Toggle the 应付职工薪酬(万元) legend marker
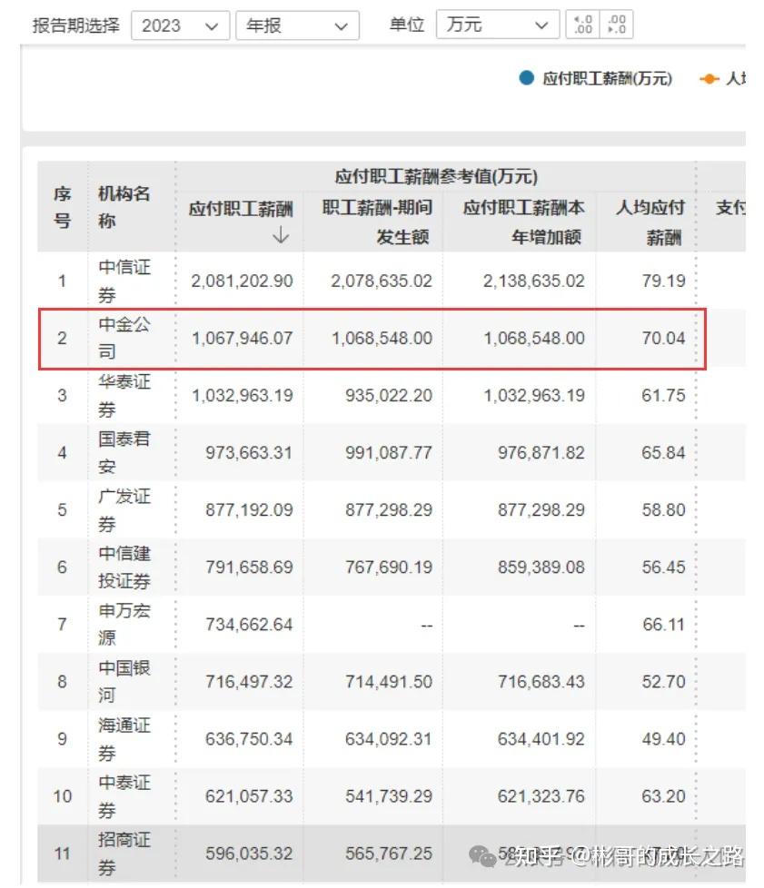 527,78
